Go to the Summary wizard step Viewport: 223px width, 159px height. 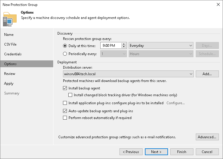tap(12, 93)
